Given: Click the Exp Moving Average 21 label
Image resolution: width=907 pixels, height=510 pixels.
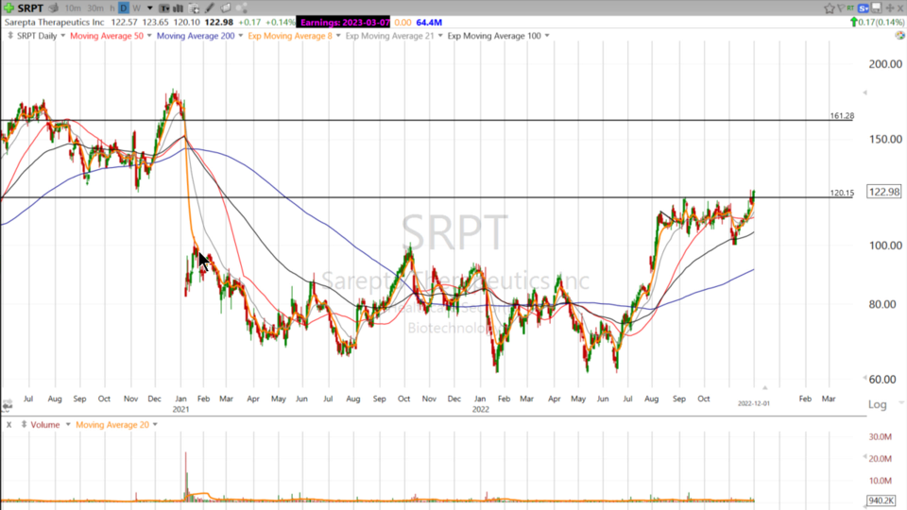Looking at the screenshot, I should [390, 36].
